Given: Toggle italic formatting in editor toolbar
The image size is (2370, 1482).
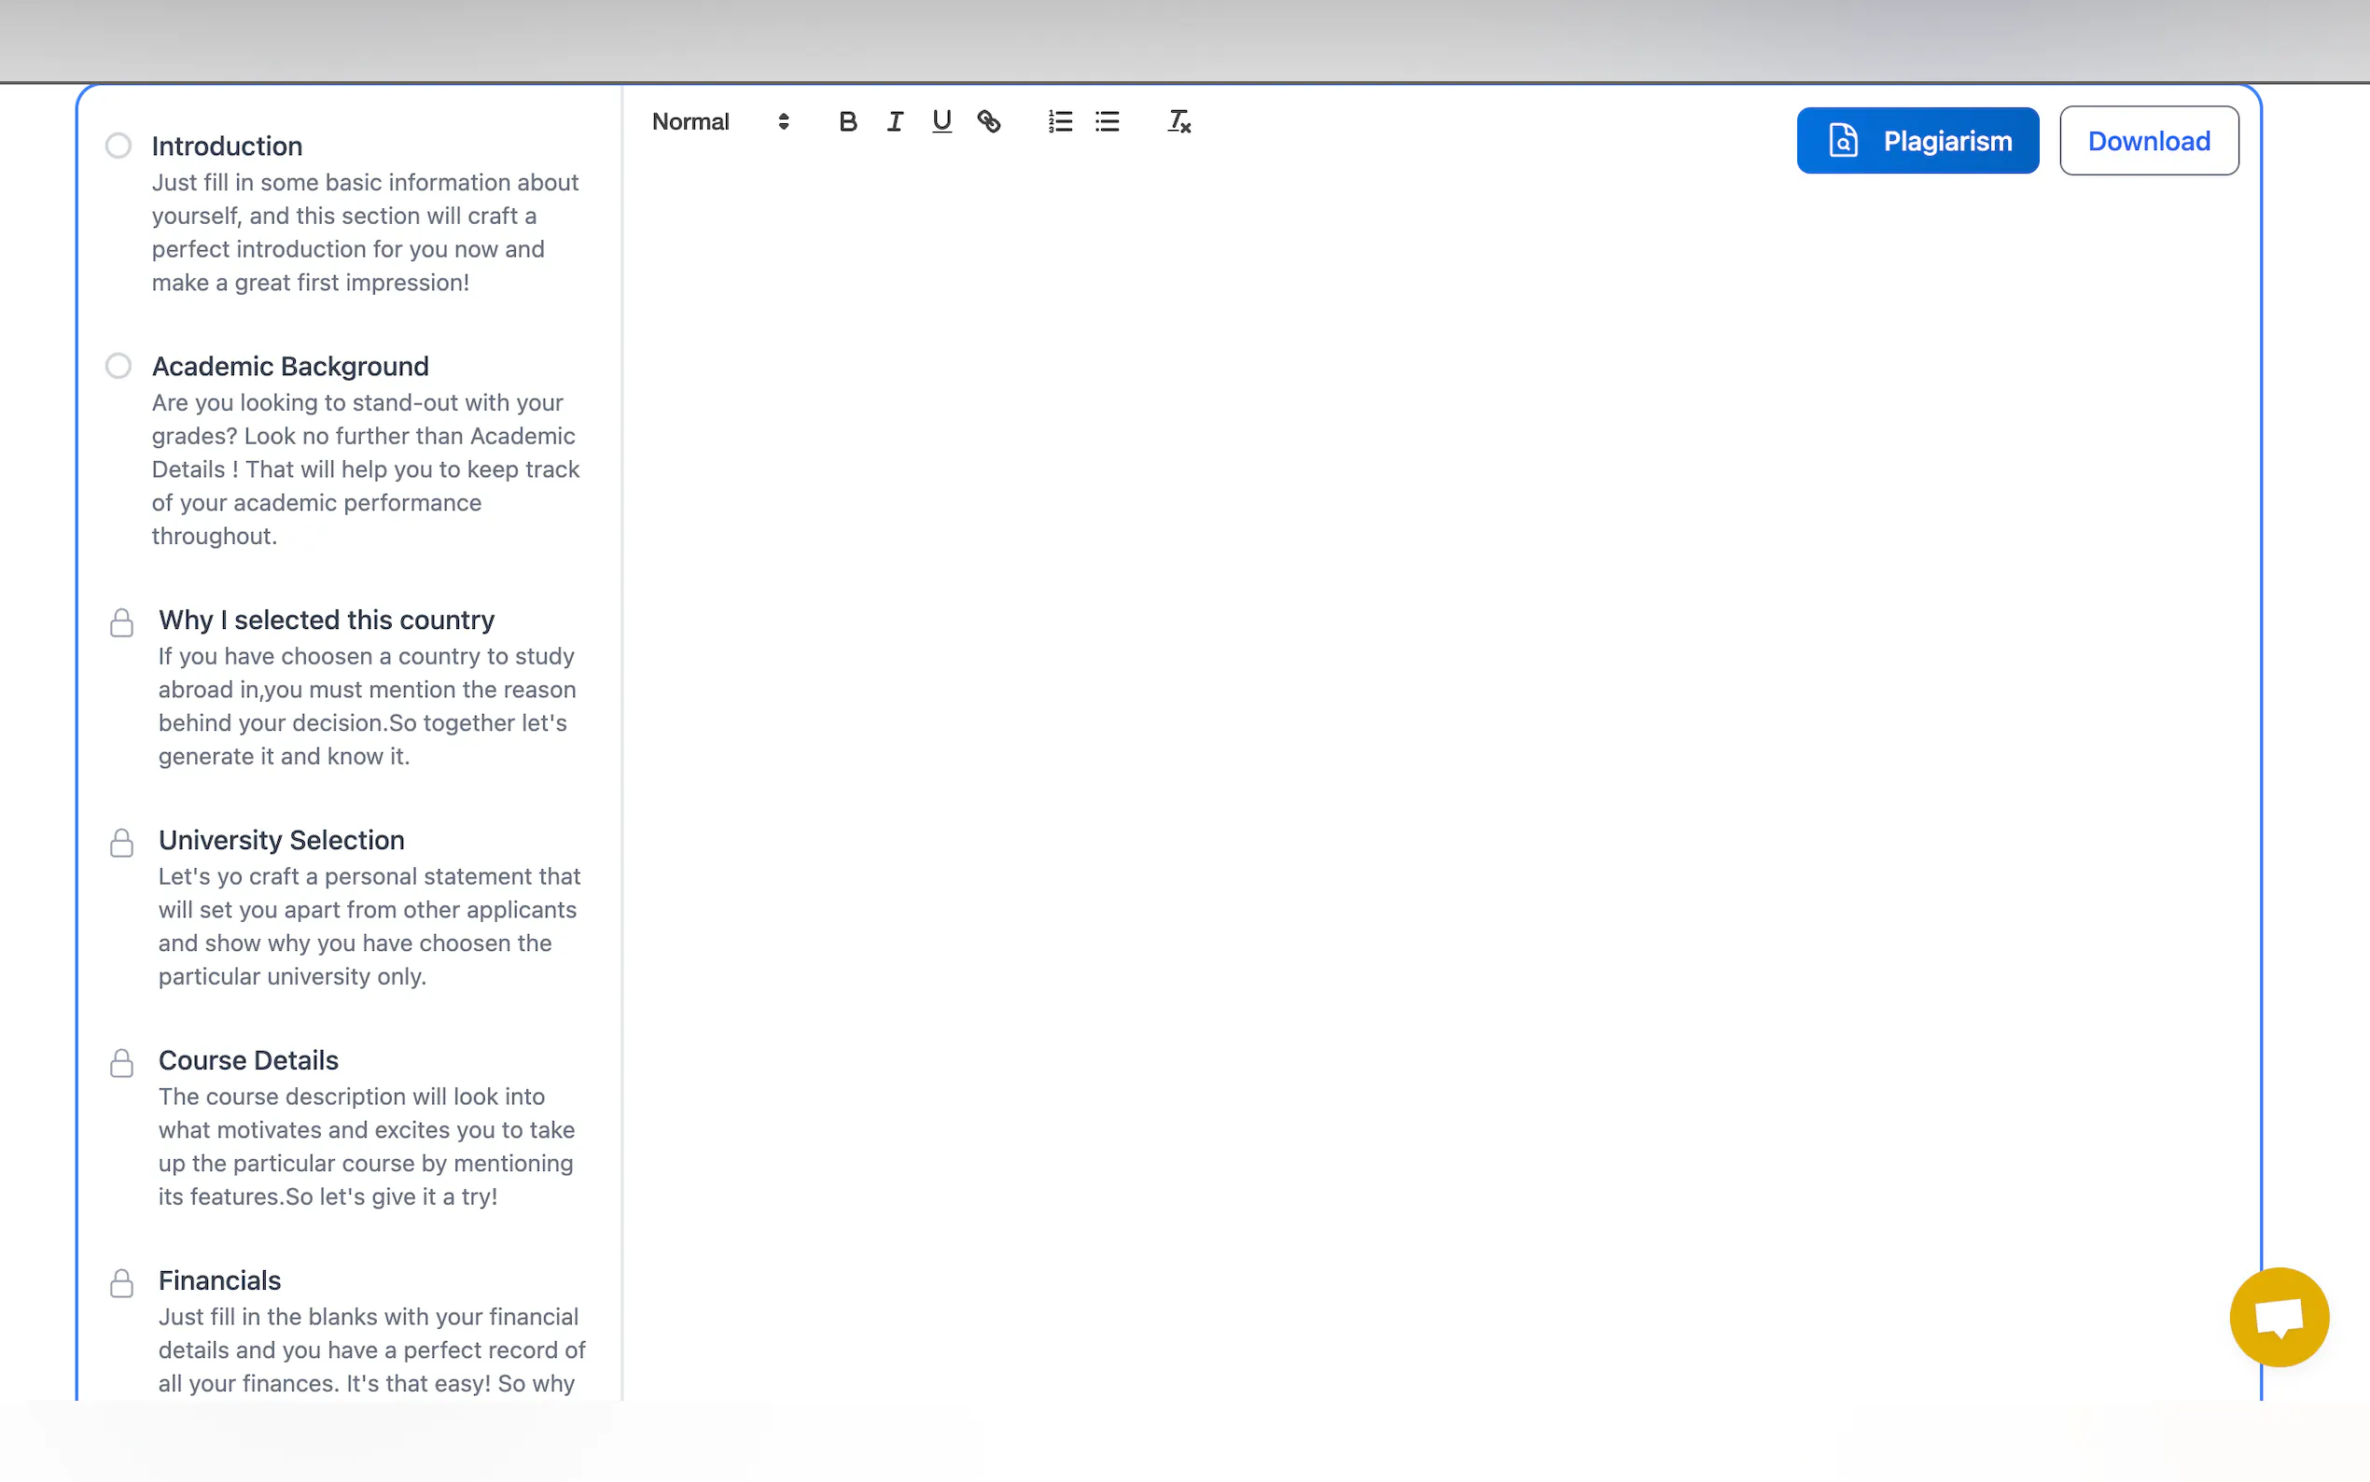Looking at the screenshot, I should tap(895, 121).
